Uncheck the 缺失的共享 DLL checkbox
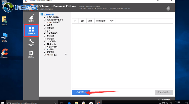 (x=45, y=17)
